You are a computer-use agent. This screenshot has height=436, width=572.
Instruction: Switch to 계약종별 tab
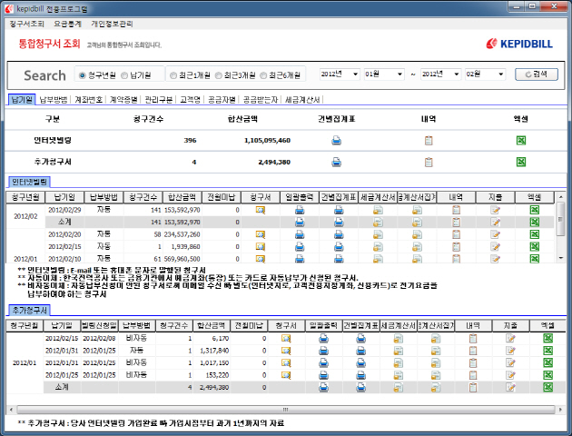[x=123, y=100]
